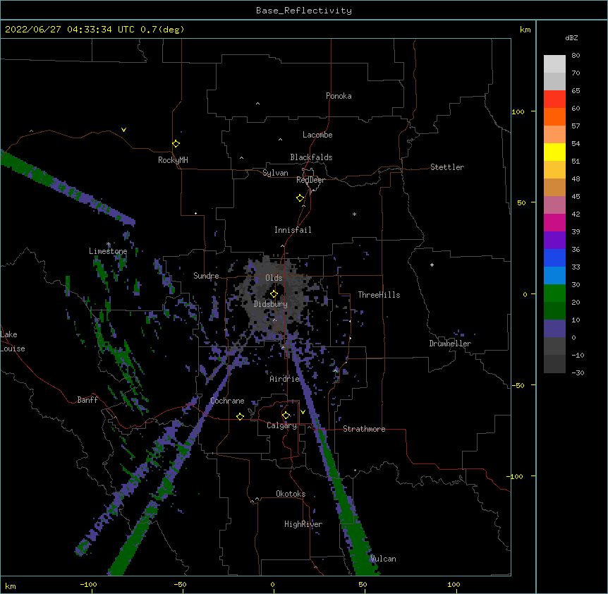
Task: Select the magenta 39-42 dBZ legend swatch
Action: tap(554, 222)
